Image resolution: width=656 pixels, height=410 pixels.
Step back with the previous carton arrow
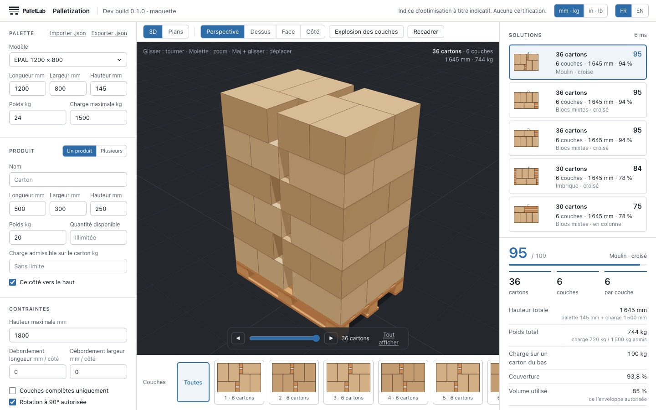pos(238,338)
